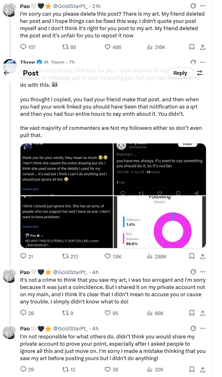Go back with the arrow beside Post
This screenshot has height=377, width=222.
(6, 73)
